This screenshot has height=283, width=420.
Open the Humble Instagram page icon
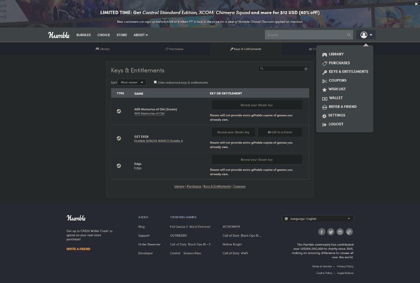pyautogui.click(x=340, y=232)
